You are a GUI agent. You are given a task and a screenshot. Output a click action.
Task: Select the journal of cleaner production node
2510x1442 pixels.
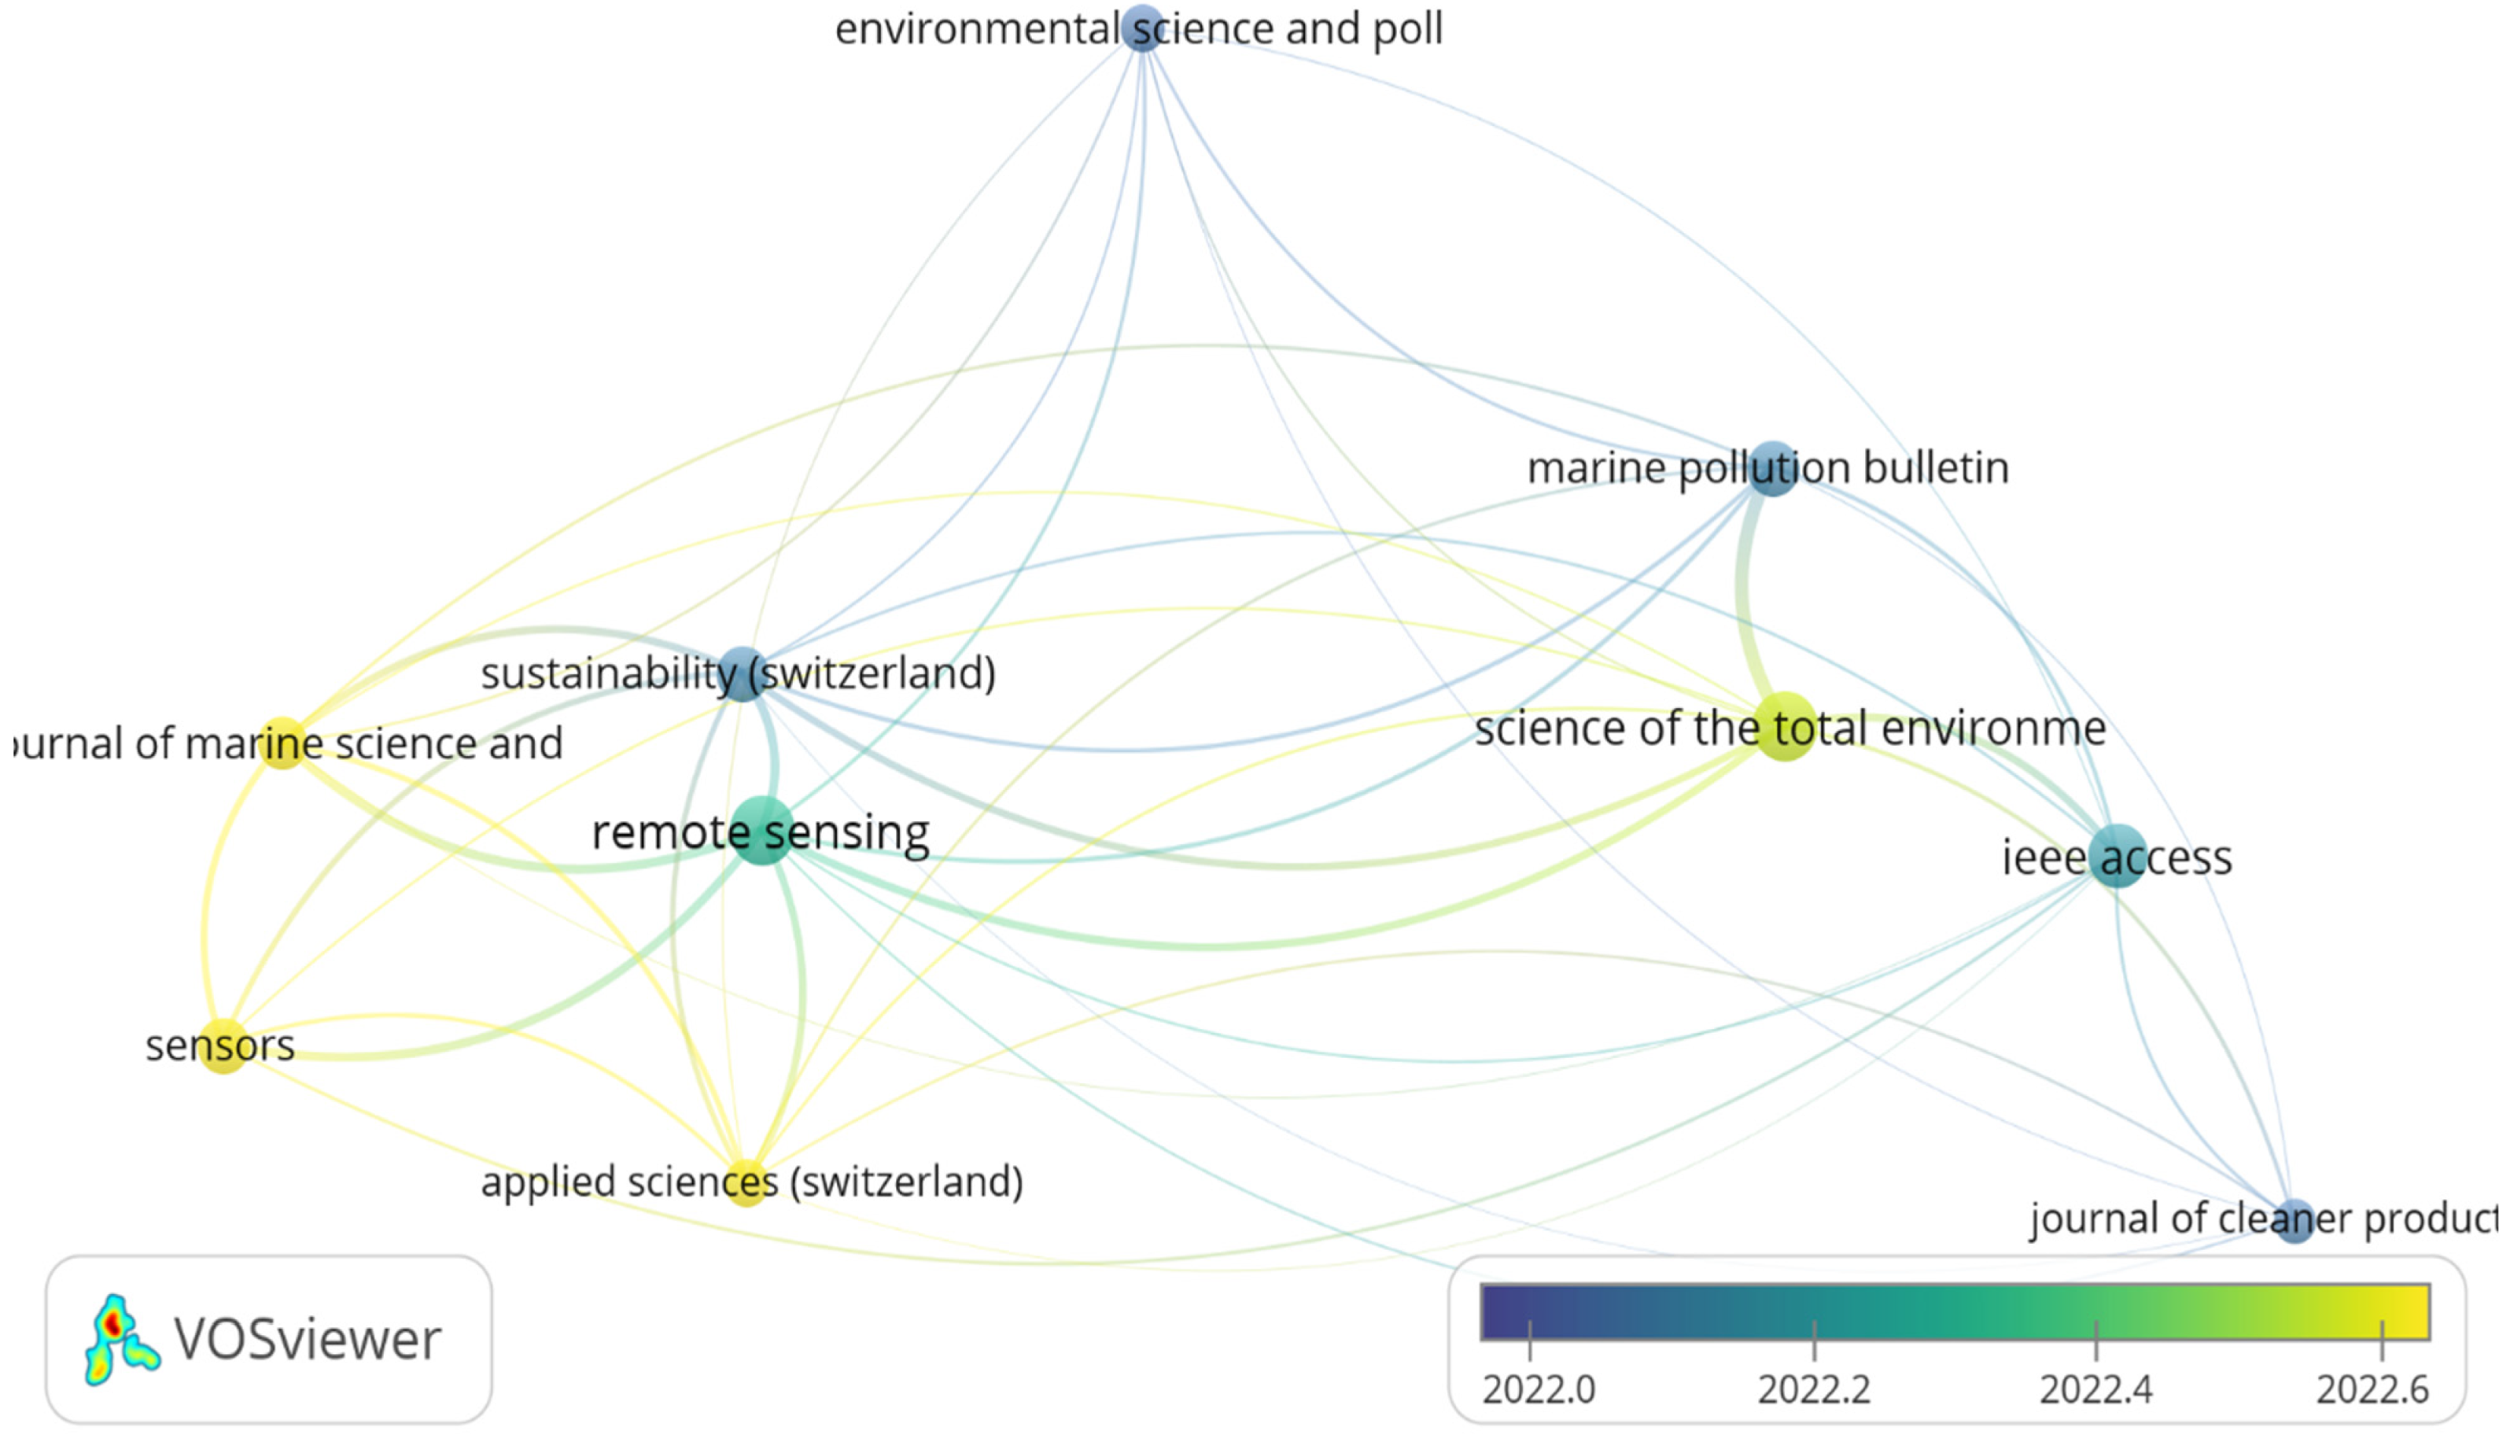pos(2294,1220)
